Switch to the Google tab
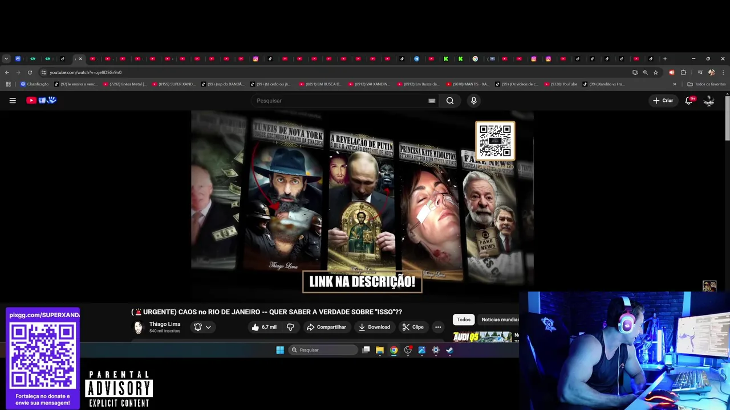 tap(475, 59)
